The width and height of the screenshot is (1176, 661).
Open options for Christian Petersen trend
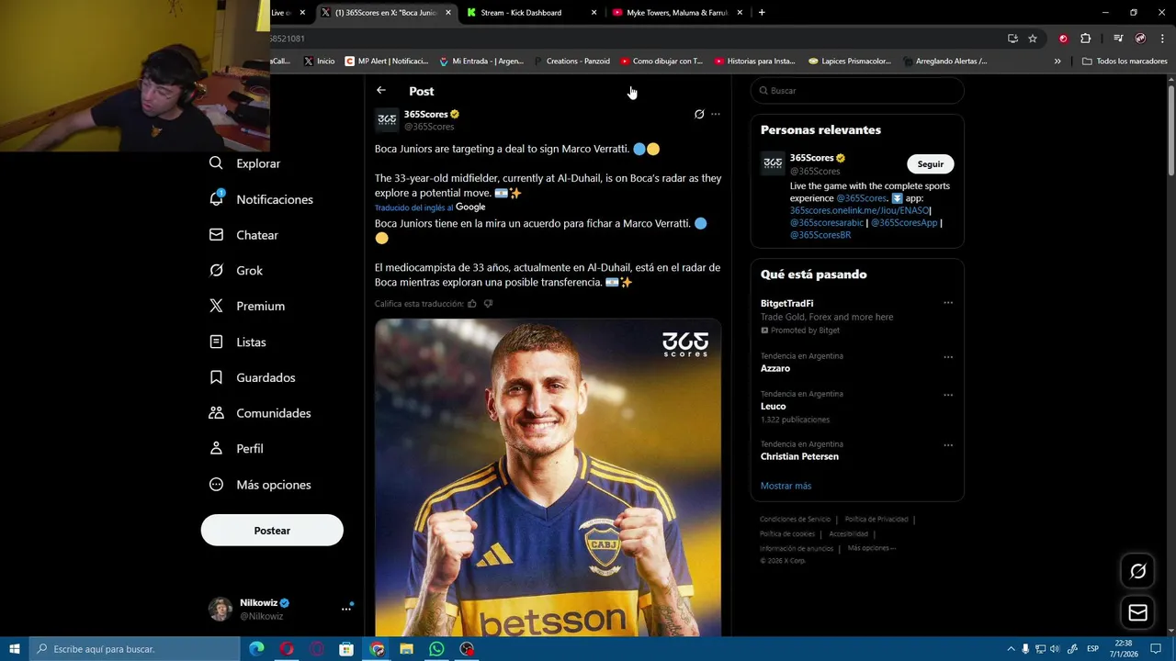coord(948,445)
